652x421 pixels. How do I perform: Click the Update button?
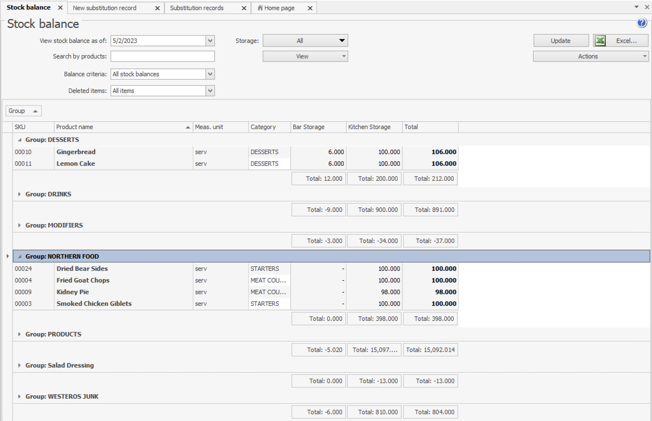pyautogui.click(x=560, y=41)
